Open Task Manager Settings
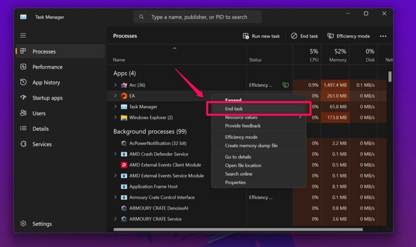Viewport: 416px width, 247px height. tap(42, 224)
